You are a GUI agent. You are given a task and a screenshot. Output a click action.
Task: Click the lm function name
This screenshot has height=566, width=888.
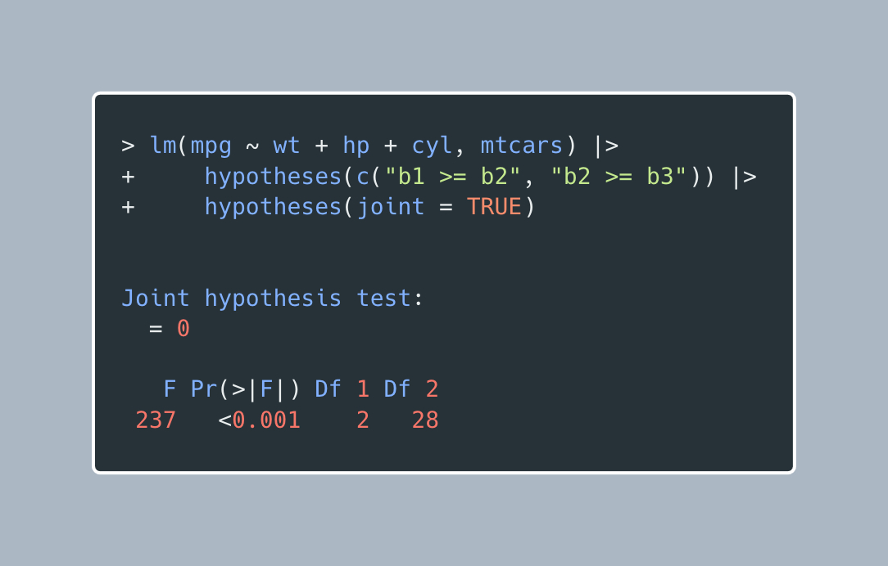[163, 146]
